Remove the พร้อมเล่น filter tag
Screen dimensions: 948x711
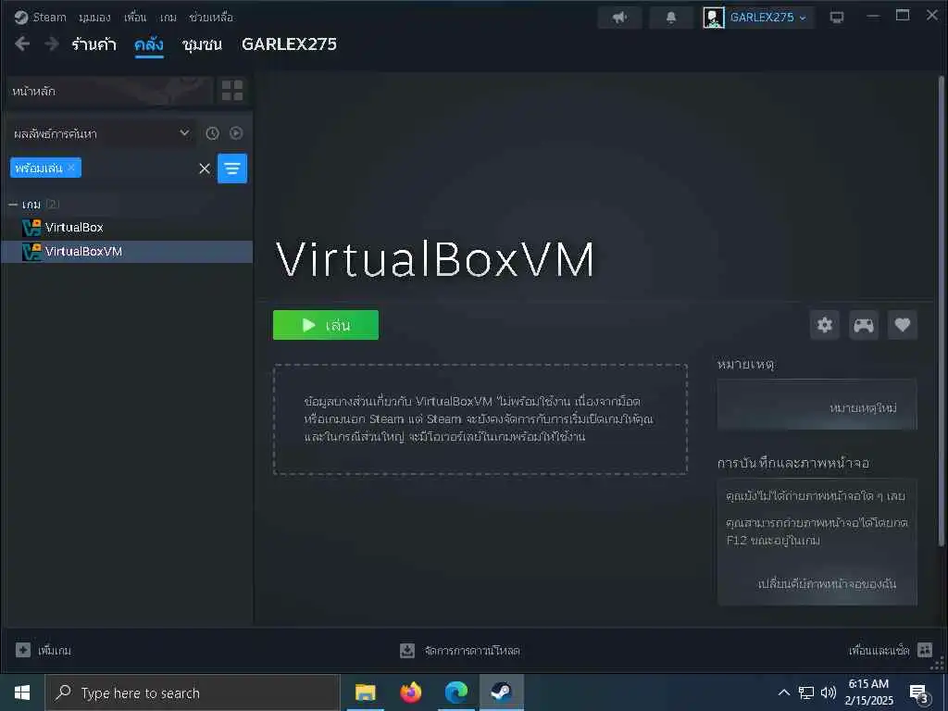click(71, 168)
